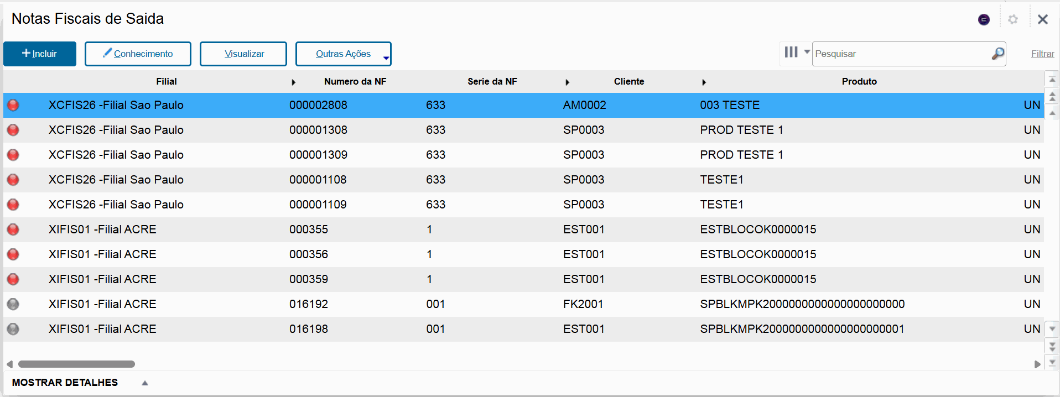Click the magnifying glass search icon

997,54
